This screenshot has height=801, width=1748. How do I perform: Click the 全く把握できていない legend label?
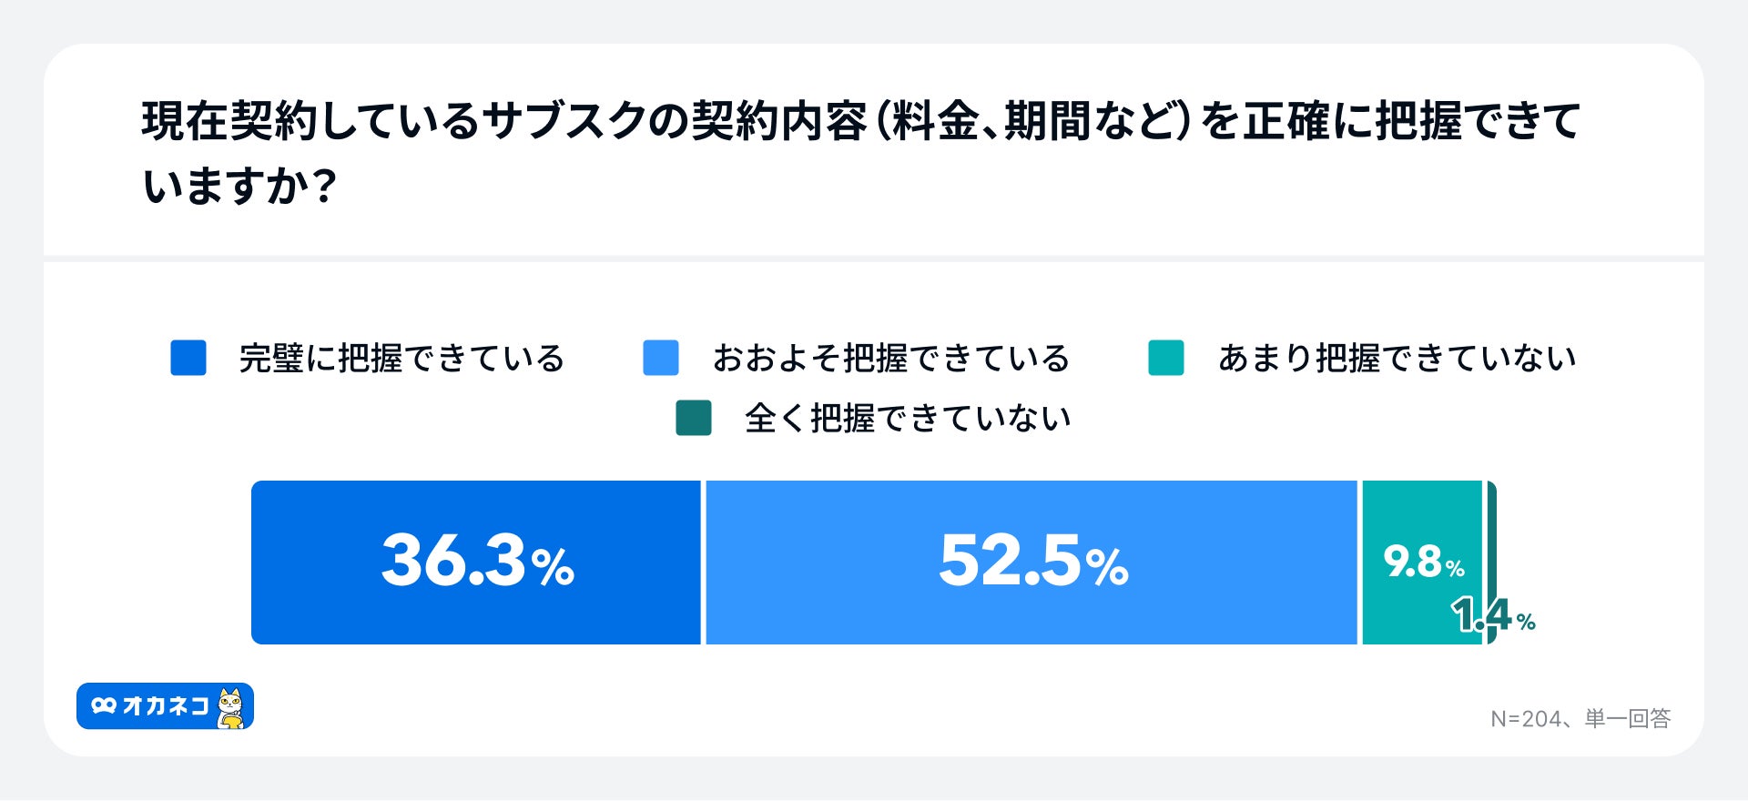(x=908, y=419)
